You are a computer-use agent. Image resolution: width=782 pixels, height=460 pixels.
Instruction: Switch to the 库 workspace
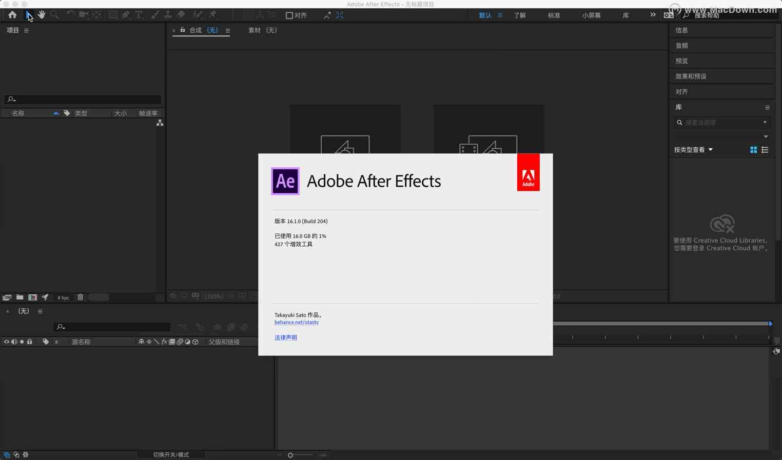625,15
